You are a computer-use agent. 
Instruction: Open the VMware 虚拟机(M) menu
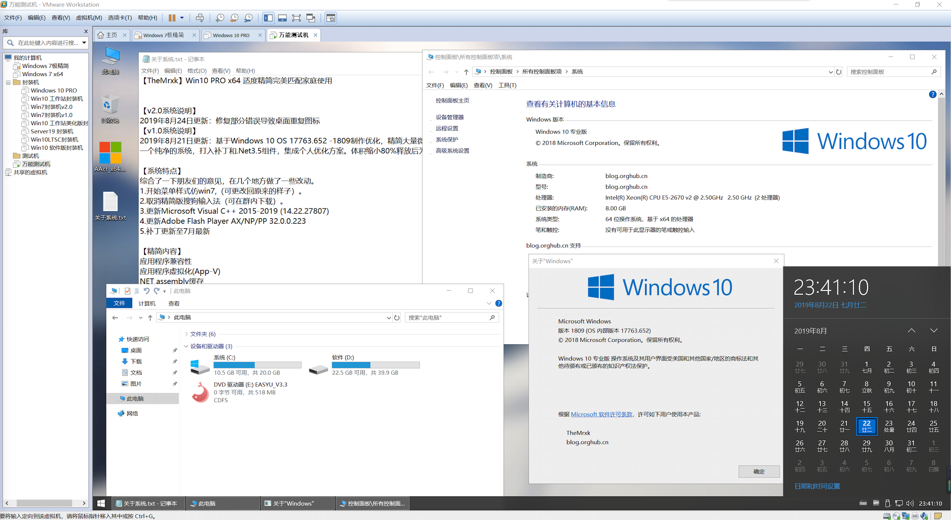(89, 18)
